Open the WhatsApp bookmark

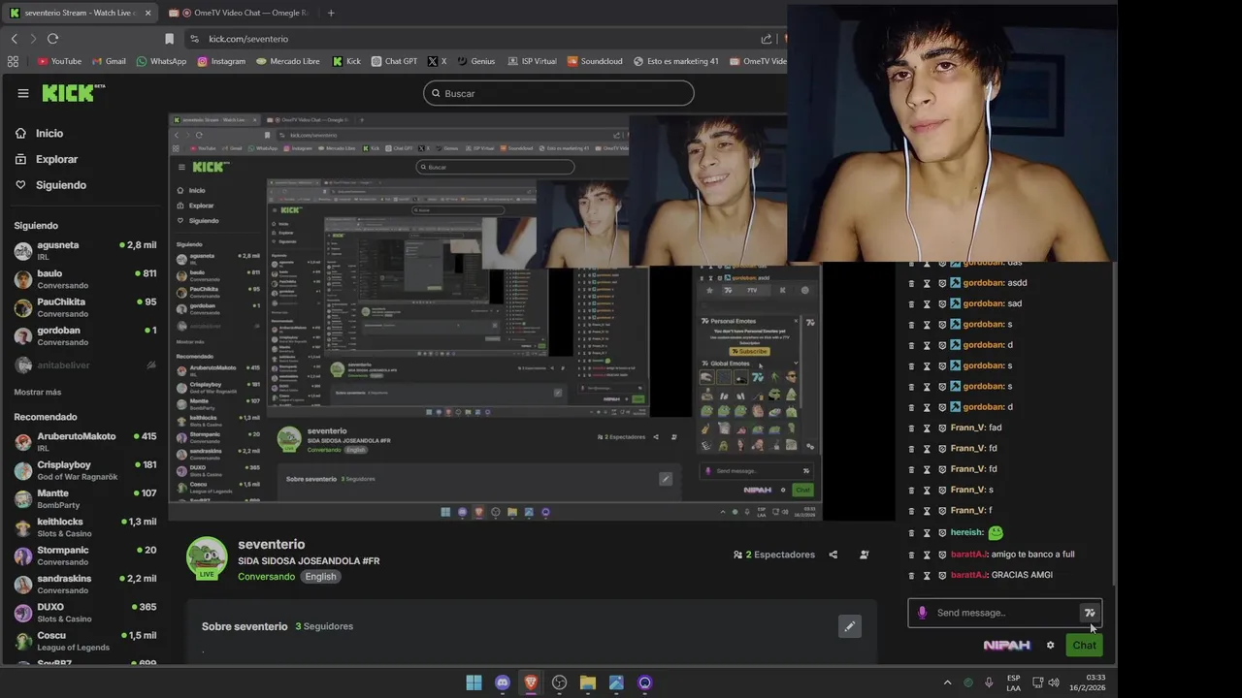click(x=161, y=61)
